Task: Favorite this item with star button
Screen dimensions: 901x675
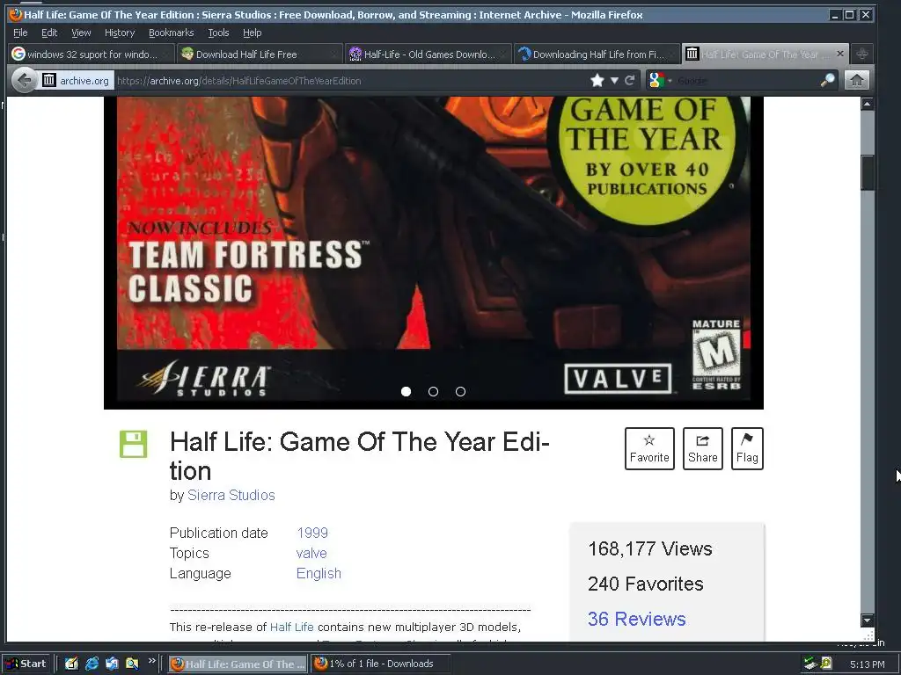Action: pyautogui.click(x=649, y=448)
